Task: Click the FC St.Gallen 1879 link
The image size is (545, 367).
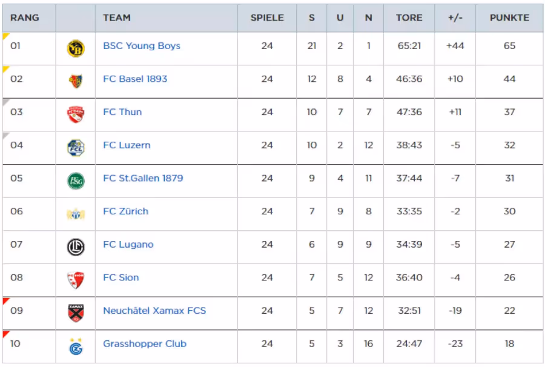Action: click(x=143, y=178)
